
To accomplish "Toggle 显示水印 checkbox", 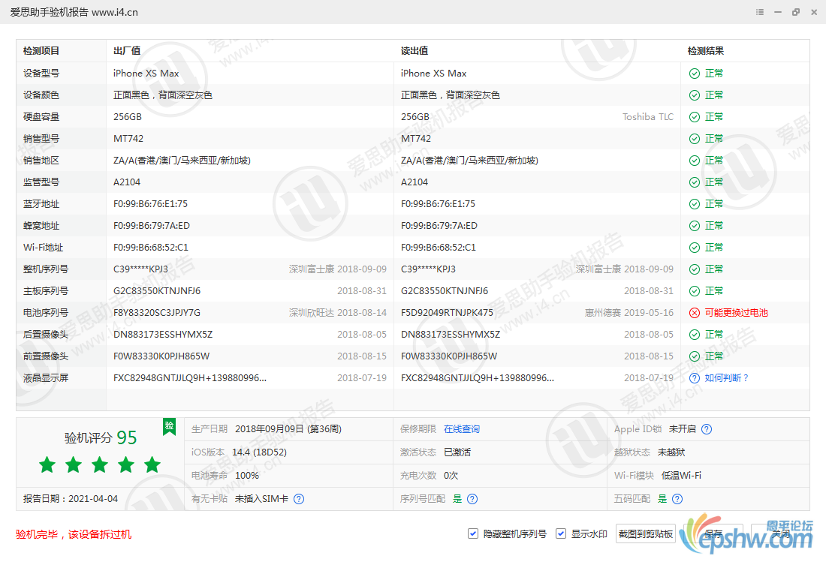I will tap(560, 533).
